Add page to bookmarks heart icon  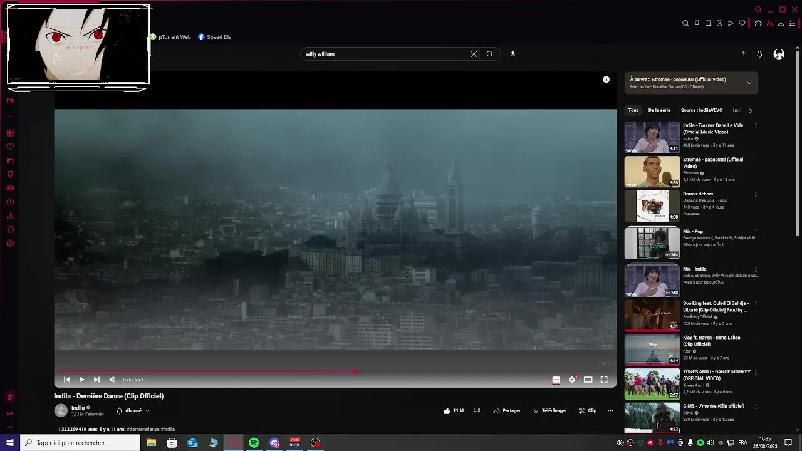click(x=742, y=23)
